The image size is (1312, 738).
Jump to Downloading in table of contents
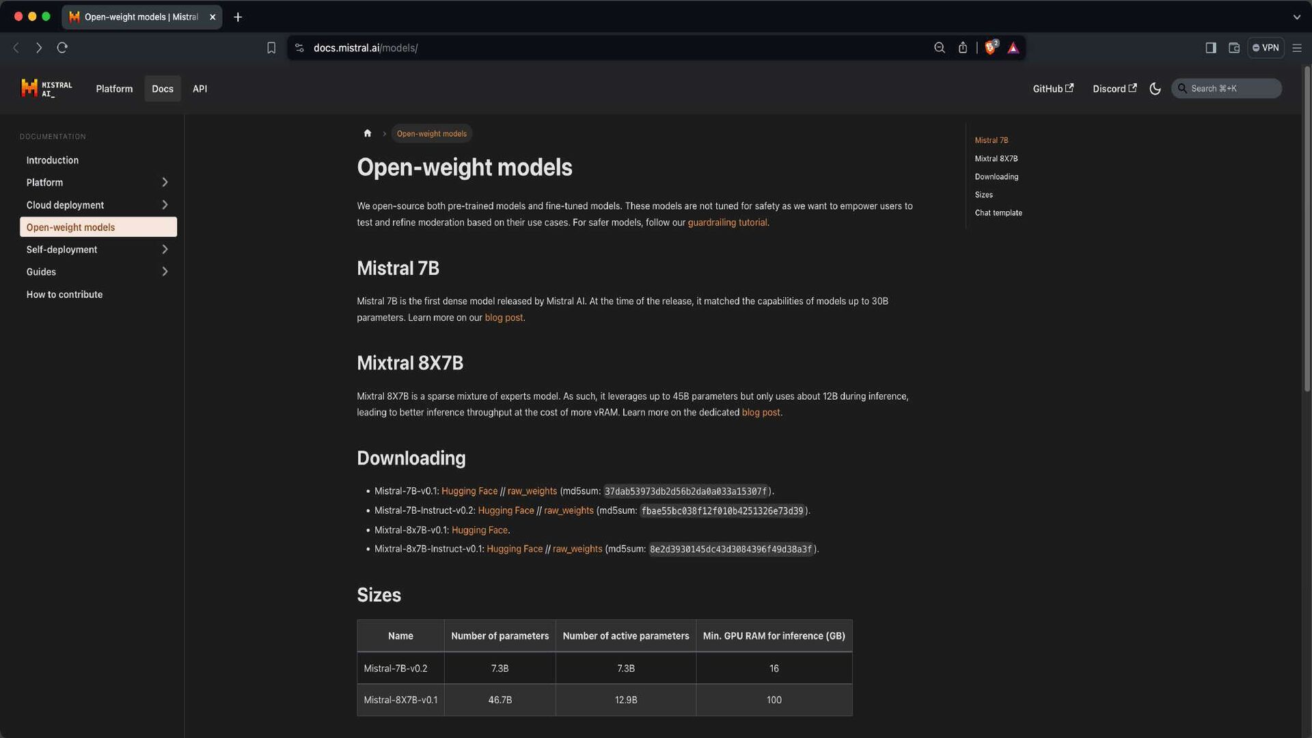coord(996,176)
